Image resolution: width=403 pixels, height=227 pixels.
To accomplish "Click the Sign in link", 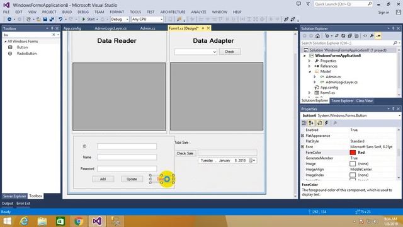I will coord(383,13).
